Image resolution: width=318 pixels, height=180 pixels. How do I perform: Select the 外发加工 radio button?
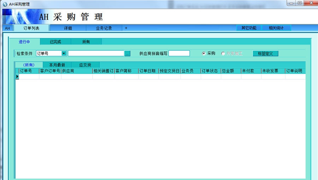pos(223,54)
